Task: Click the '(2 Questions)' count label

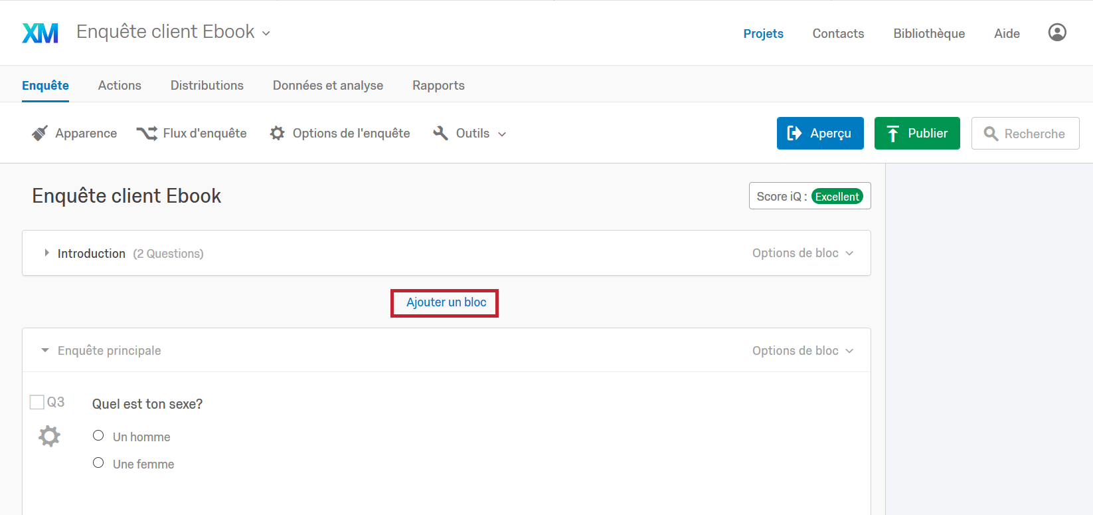Action: coord(168,254)
